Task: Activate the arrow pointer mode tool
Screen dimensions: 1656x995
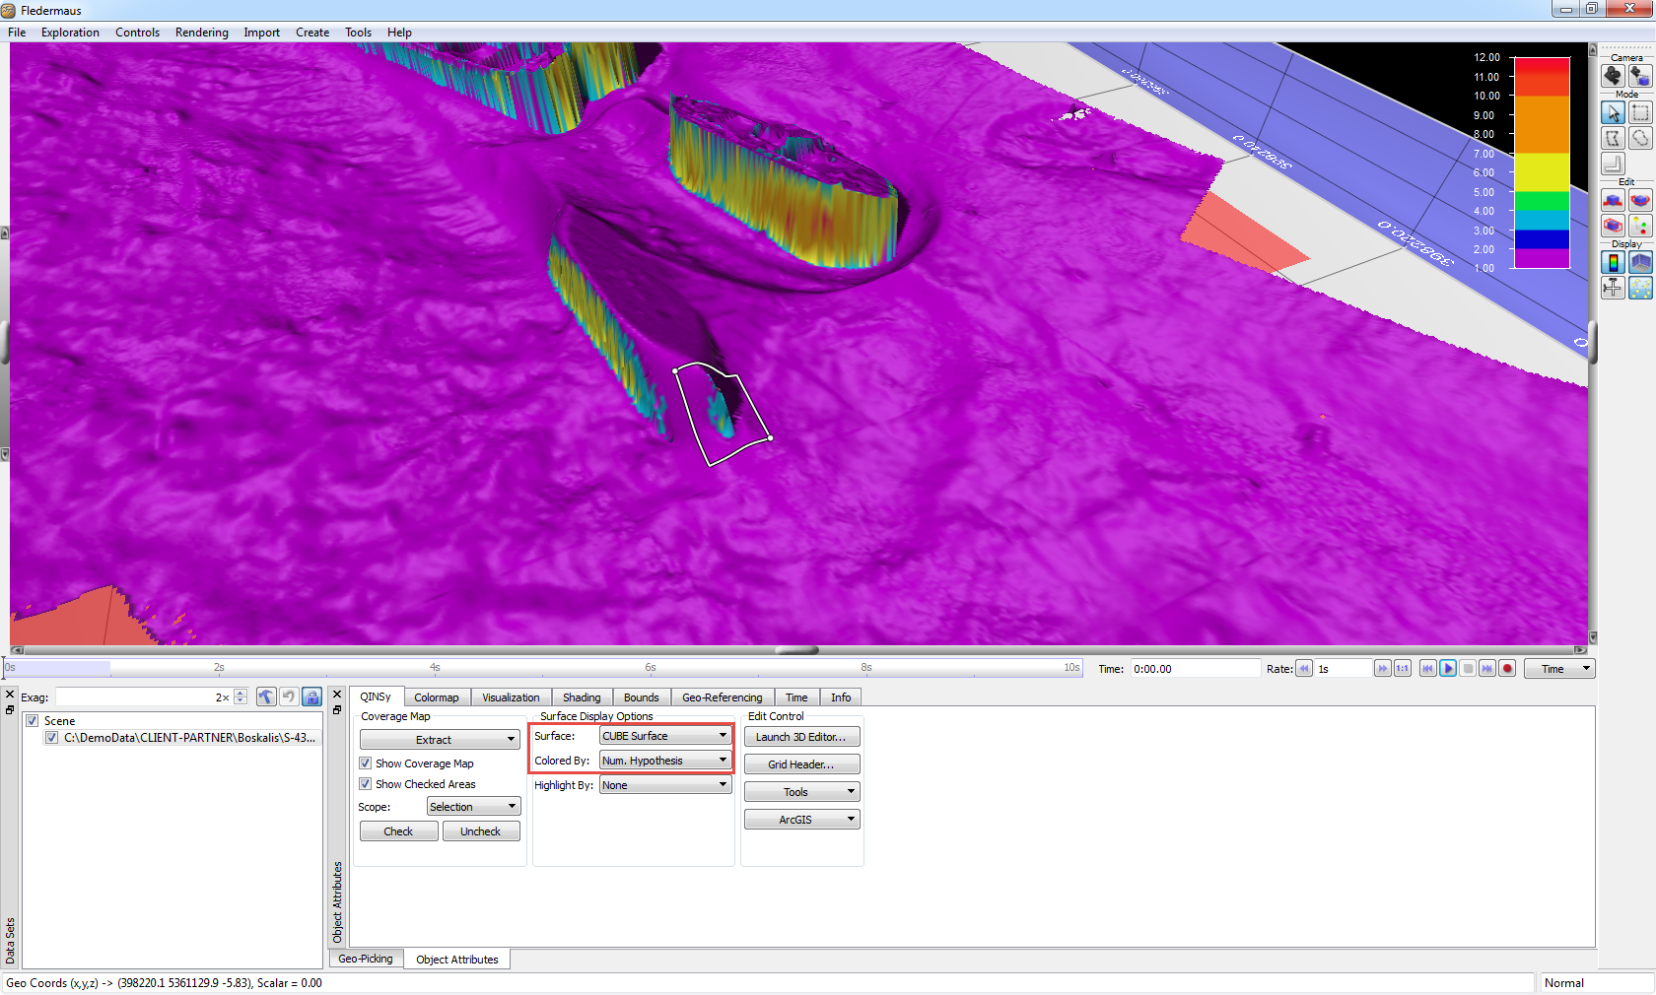Action: (x=1613, y=113)
